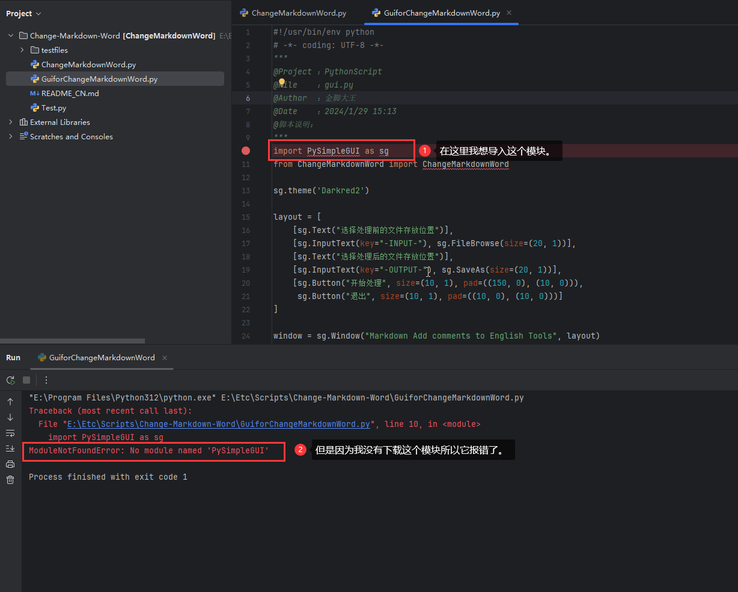The height and width of the screenshot is (592, 738).
Task: Click the '@Project : PythonScript' docstring line
Action: coord(328,71)
